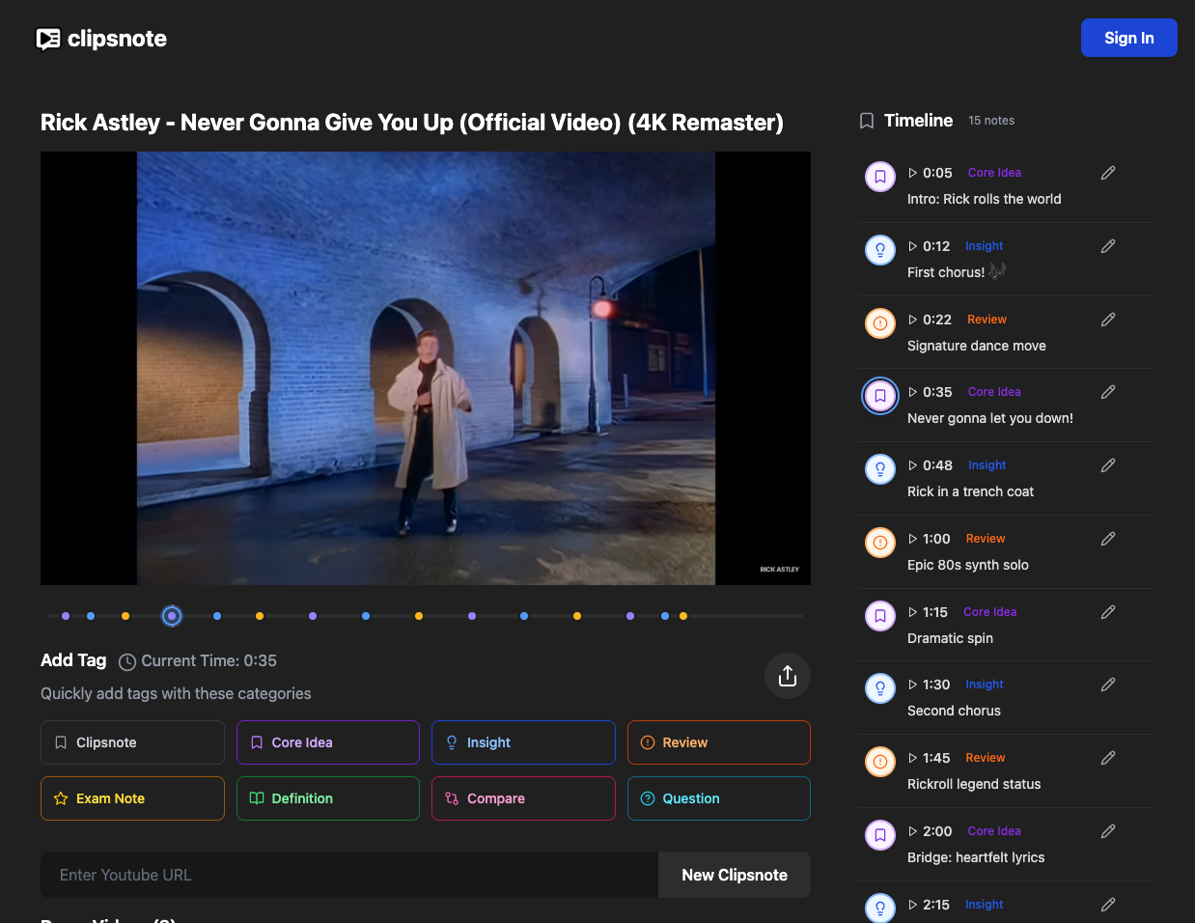Click Core Idea bookmark badge at 1:15
The image size is (1195, 923).
click(880, 616)
